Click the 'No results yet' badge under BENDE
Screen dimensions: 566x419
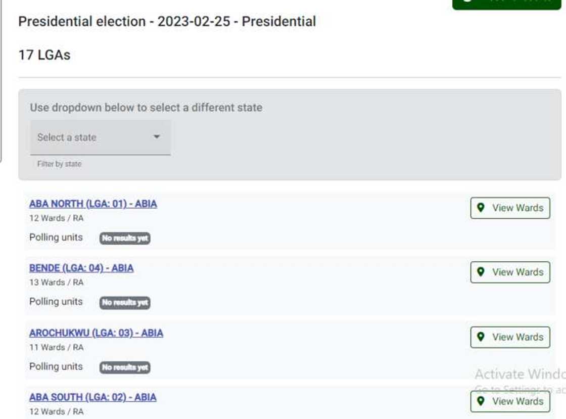coord(125,303)
